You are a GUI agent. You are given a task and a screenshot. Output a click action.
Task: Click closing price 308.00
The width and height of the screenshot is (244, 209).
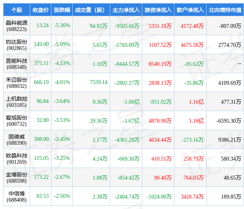[41, 139]
